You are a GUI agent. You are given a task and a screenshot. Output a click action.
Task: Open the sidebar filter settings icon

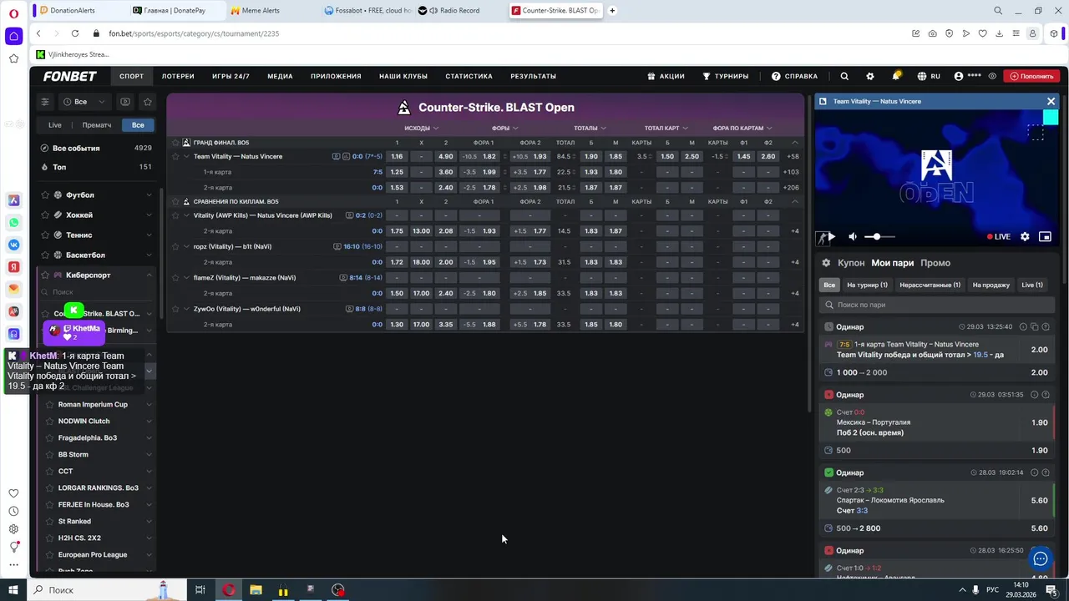point(45,102)
